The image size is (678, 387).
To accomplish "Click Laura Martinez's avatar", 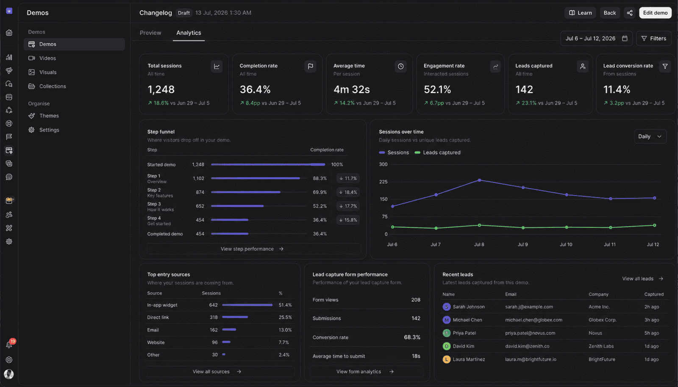I will point(447,359).
